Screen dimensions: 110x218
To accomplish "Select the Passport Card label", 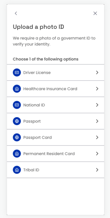I will (x=38, y=137).
